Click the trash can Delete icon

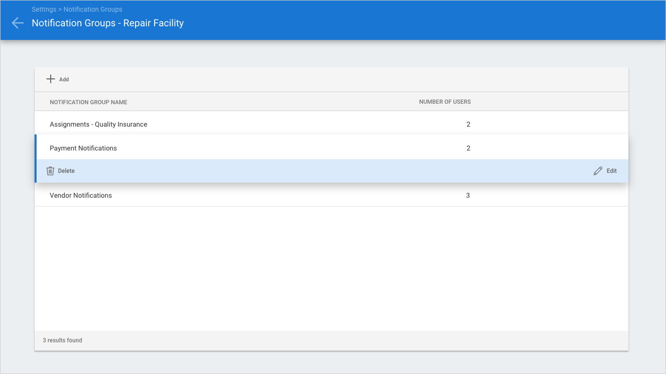click(50, 171)
